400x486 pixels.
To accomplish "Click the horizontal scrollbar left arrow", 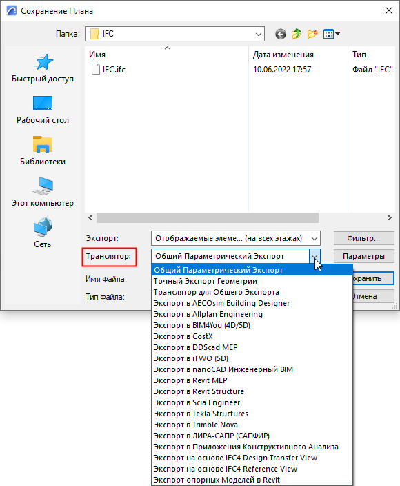I will click(90, 218).
